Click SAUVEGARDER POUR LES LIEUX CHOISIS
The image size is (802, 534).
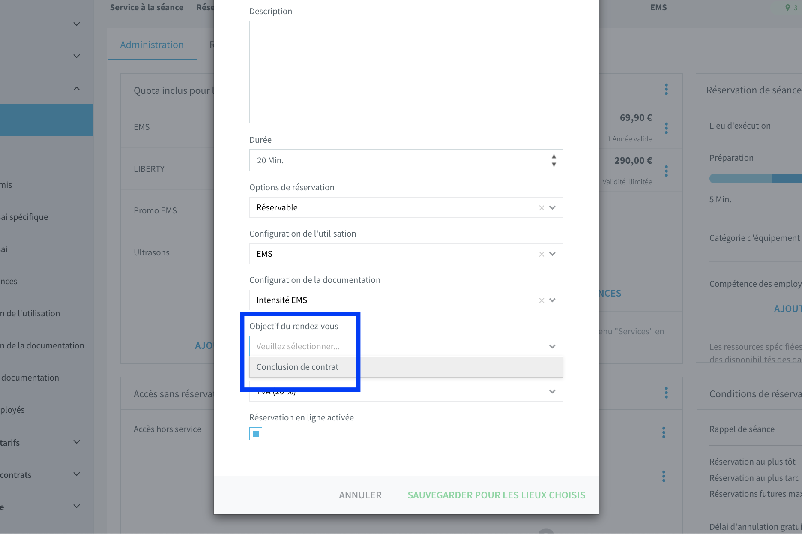pos(496,495)
